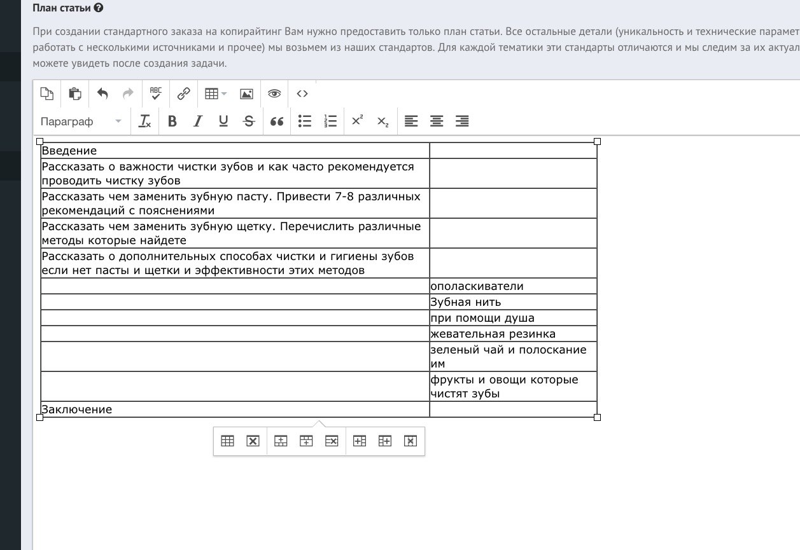Insert column before in table toolbar
This screenshot has height=550, width=800.
click(360, 441)
